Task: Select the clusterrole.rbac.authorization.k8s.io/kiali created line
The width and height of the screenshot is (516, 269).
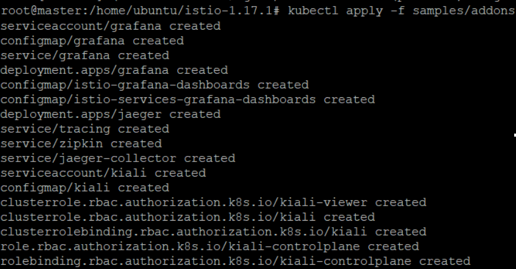Action: (188, 217)
